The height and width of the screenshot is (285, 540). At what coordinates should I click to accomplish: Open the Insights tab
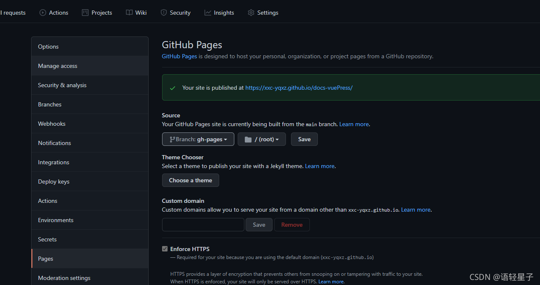click(219, 13)
